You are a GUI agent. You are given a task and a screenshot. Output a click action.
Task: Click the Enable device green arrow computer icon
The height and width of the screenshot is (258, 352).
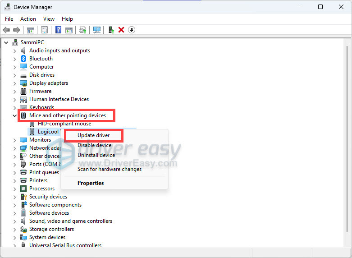(111, 30)
